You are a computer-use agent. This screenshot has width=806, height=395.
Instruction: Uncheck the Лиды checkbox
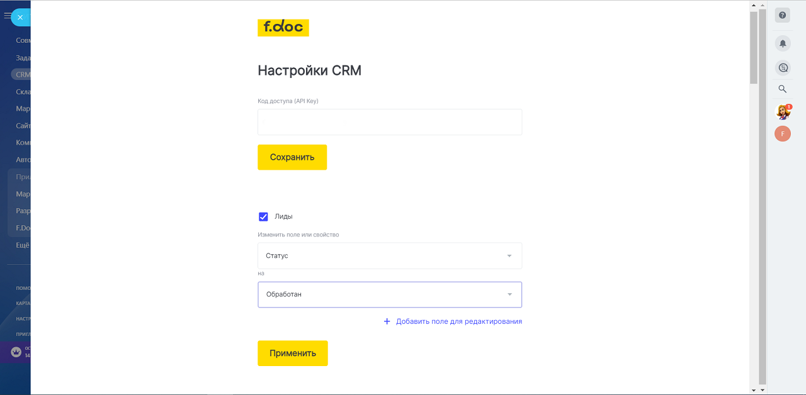point(264,216)
